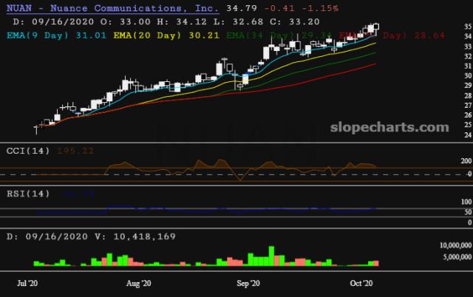Click the -1.15% percent change value

(x=320, y=8)
